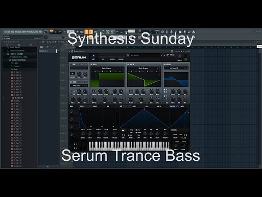
Task: Toggle the Noise oscillator power switch
Action: pos(71,82)
